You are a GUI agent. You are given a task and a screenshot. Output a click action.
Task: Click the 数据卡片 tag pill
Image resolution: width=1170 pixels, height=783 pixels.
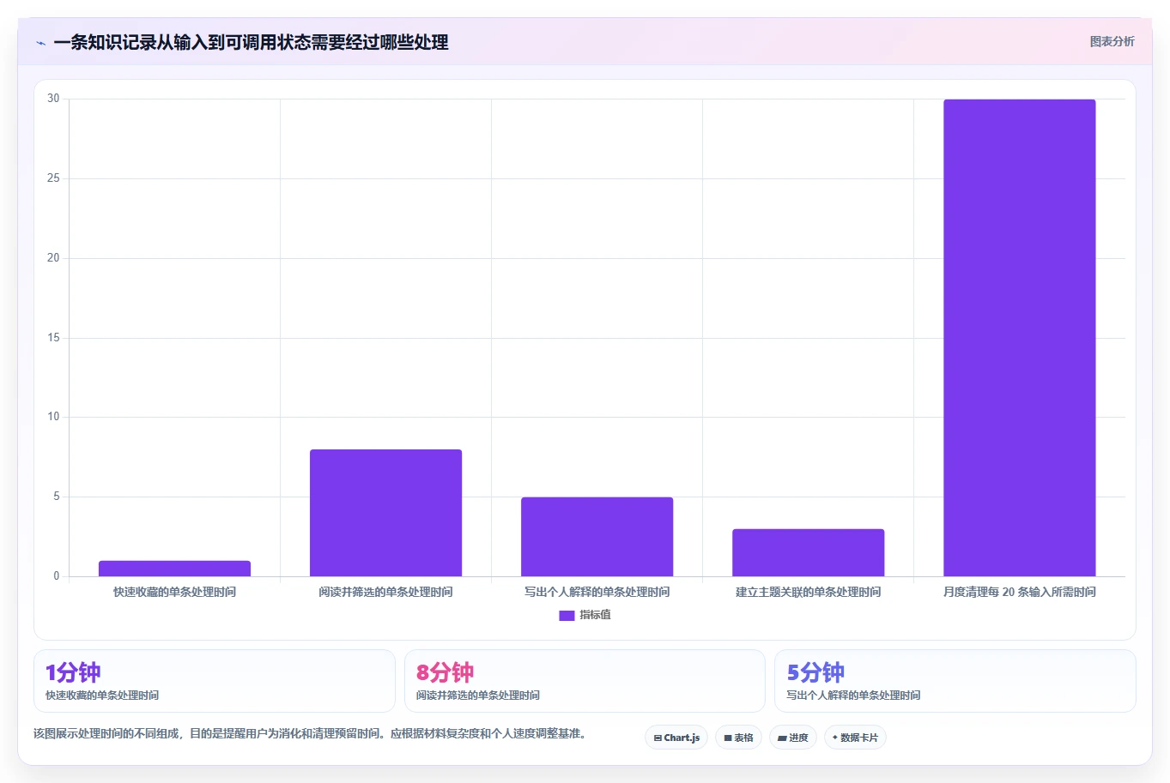tap(855, 738)
